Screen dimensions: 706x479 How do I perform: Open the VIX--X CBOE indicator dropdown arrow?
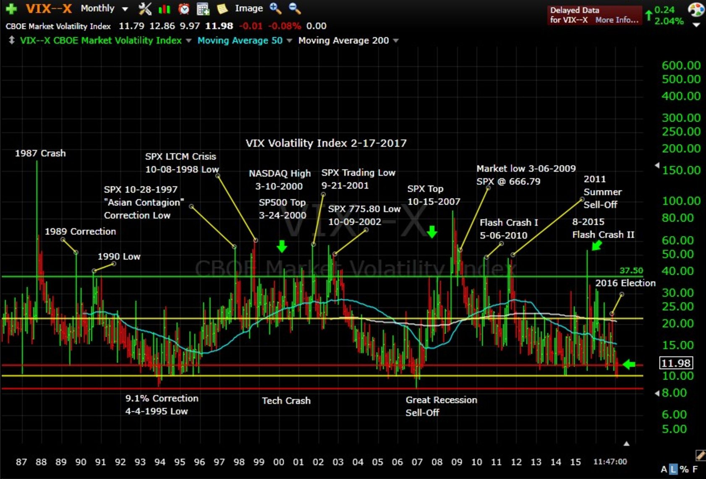[x=188, y=41]
